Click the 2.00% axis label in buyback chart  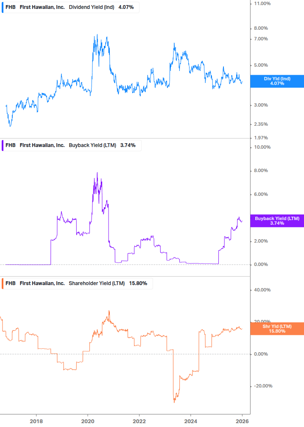(x=261, y=241)
